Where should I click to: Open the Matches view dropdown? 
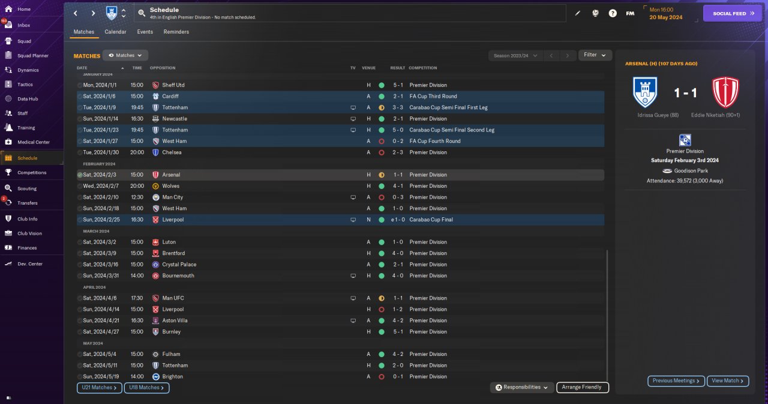pos(125,55)
